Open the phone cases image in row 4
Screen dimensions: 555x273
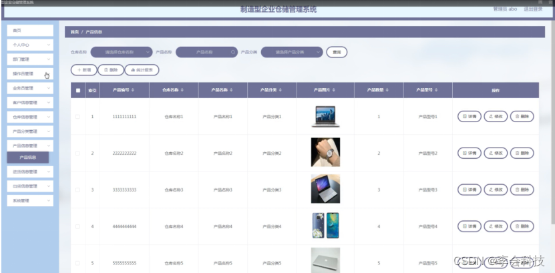pos(325,226)
